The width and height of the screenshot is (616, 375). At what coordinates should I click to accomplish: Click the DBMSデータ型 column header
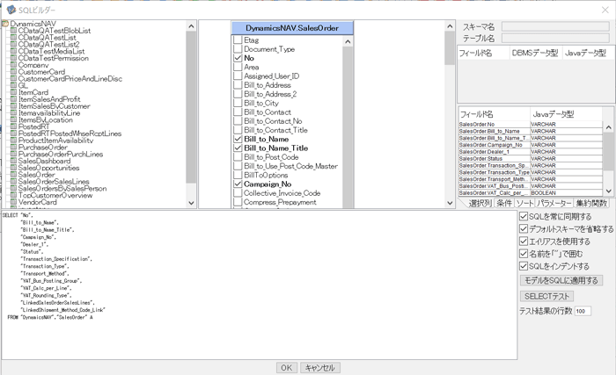pyautogui.click(x=535, y=53)
